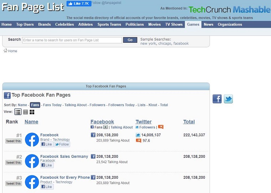Screen dimensions: 271x193
Task: Sort by Klout
Action: [x=153, y=105]
